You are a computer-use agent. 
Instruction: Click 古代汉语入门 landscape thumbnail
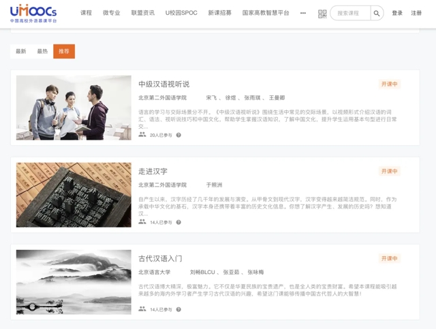(74, 282)
